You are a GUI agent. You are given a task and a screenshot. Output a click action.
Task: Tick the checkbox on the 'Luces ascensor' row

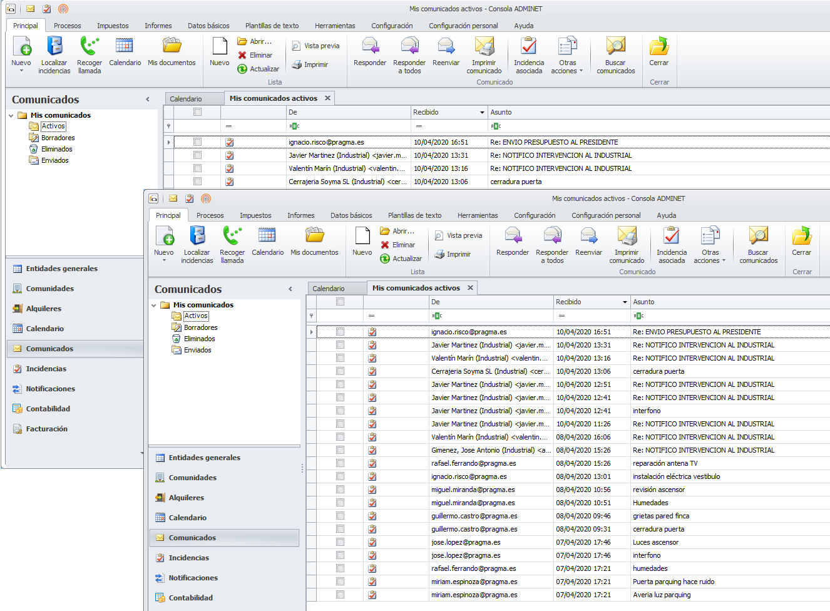click(340, 542)
